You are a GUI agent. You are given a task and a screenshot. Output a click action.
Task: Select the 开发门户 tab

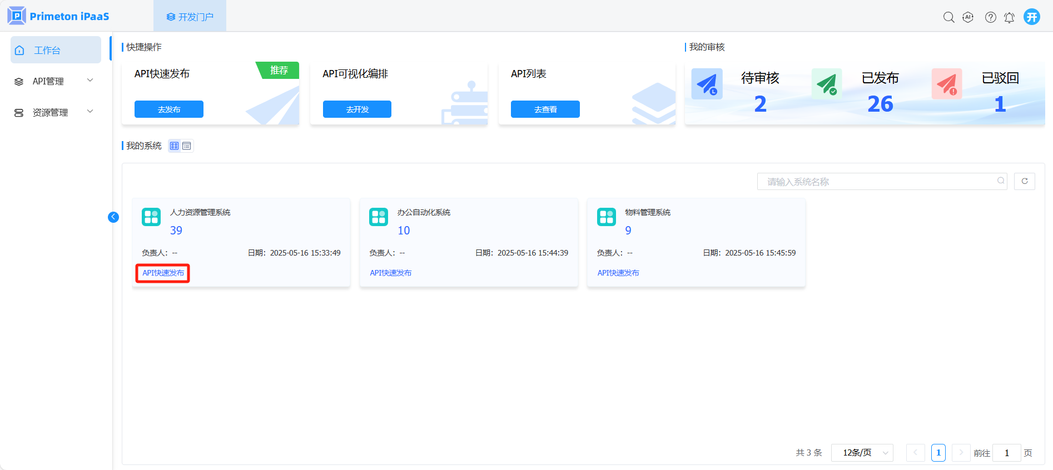tap(190, 17)
